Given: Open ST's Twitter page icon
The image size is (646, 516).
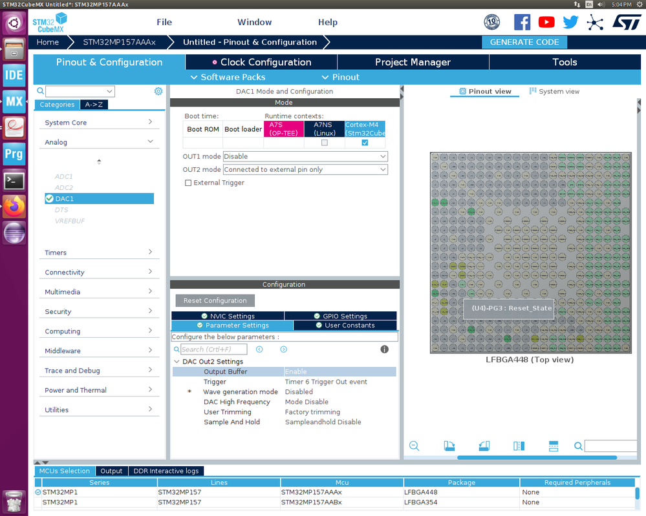Looking at the screenshot, I should 570,22.
